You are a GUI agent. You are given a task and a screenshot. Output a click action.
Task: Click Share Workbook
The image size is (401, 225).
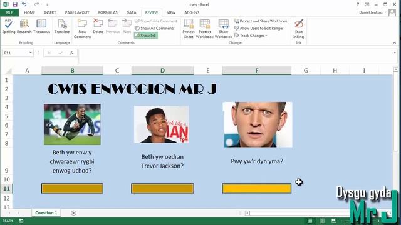click(x=223, y=29)
